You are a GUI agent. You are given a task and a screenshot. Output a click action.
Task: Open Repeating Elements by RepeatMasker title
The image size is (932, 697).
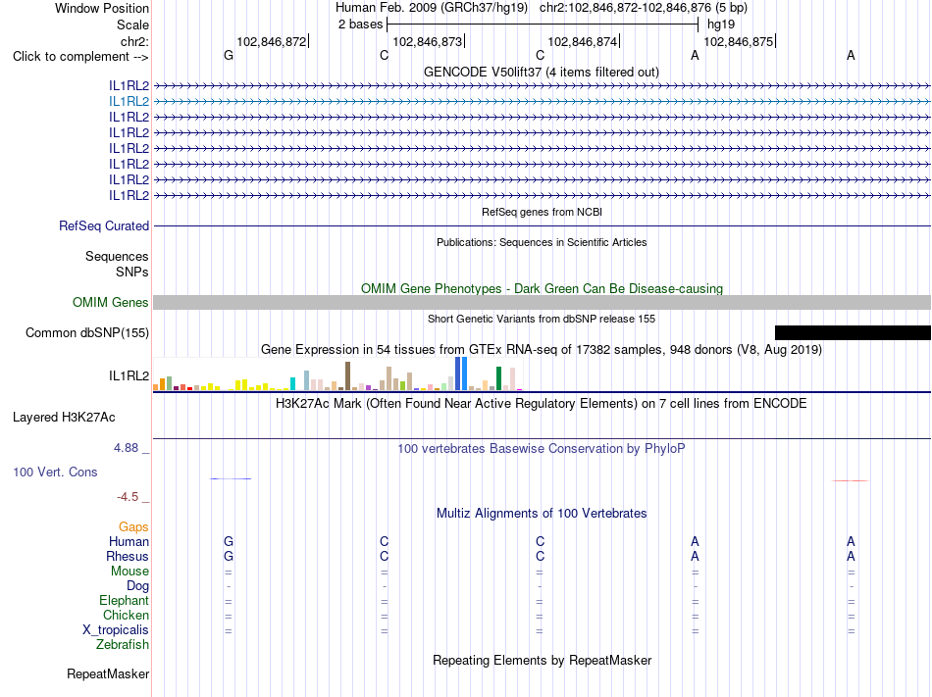pos(542,661)
